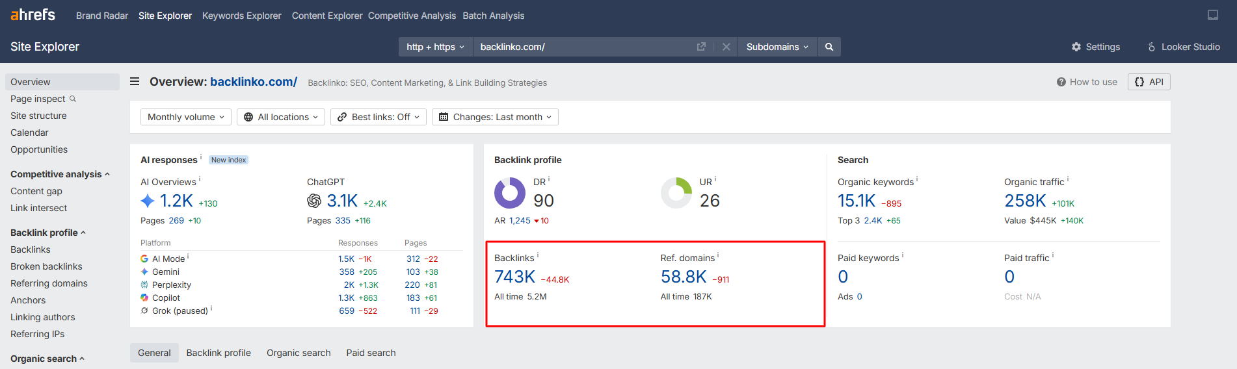Click the 258K organic traffic value

click(x=1025, y=201)
